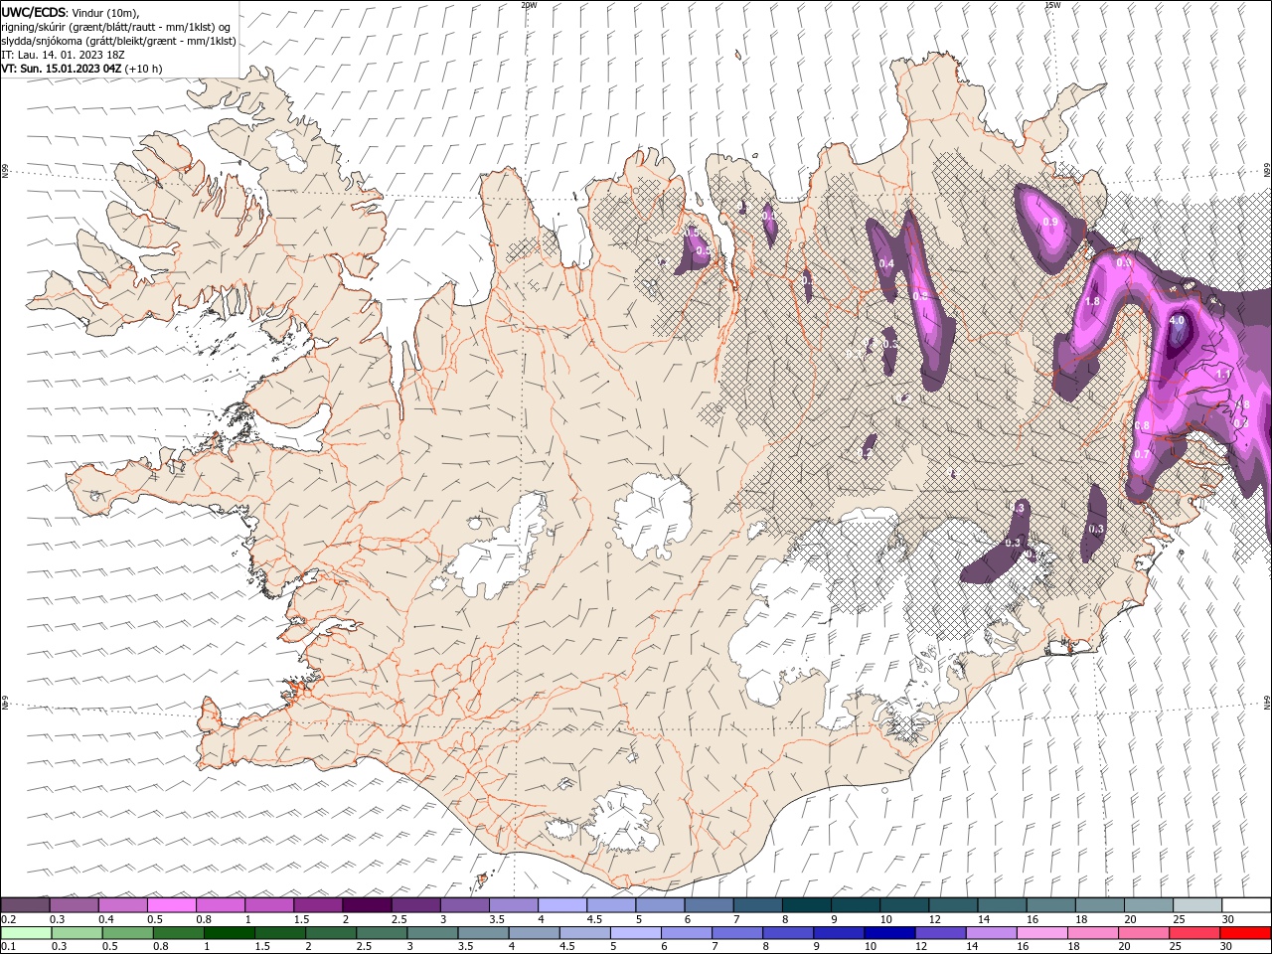Click the '2' label in the upper legend row
The width and height of the screenshot is (1272, 954).
tap(346, 919)
